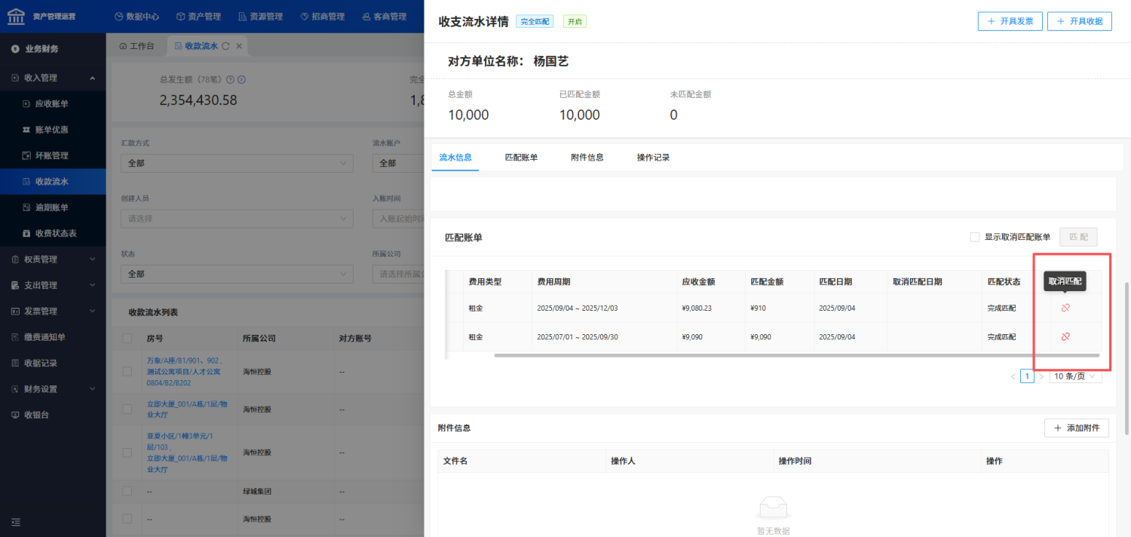Click the 入账时间 start date field
This screenshot has height=537, width=1131.
point(398,219)
